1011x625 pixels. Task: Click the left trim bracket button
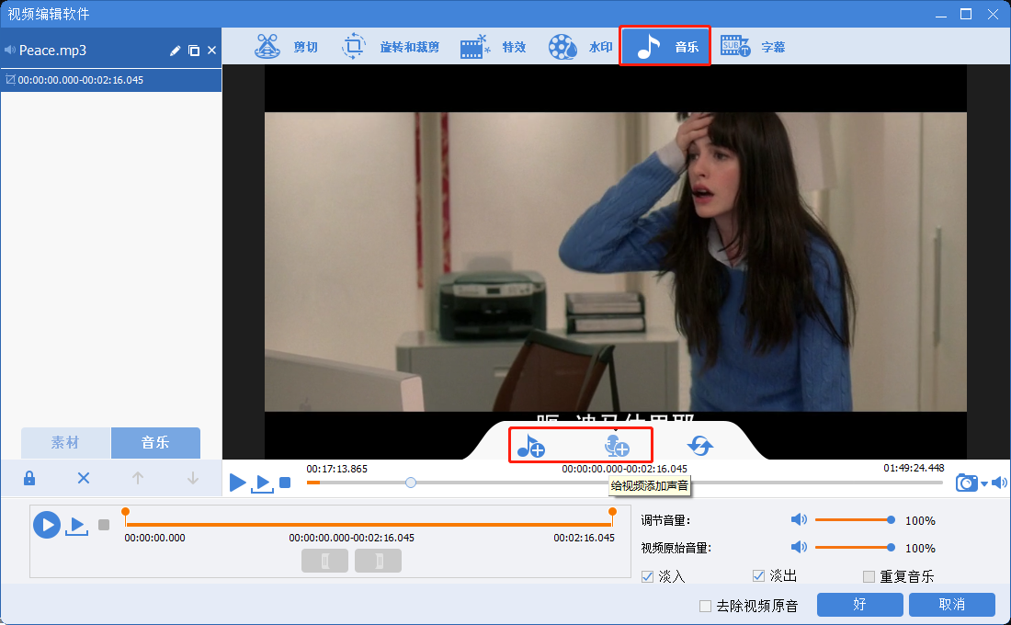click(x=325, y=561)
